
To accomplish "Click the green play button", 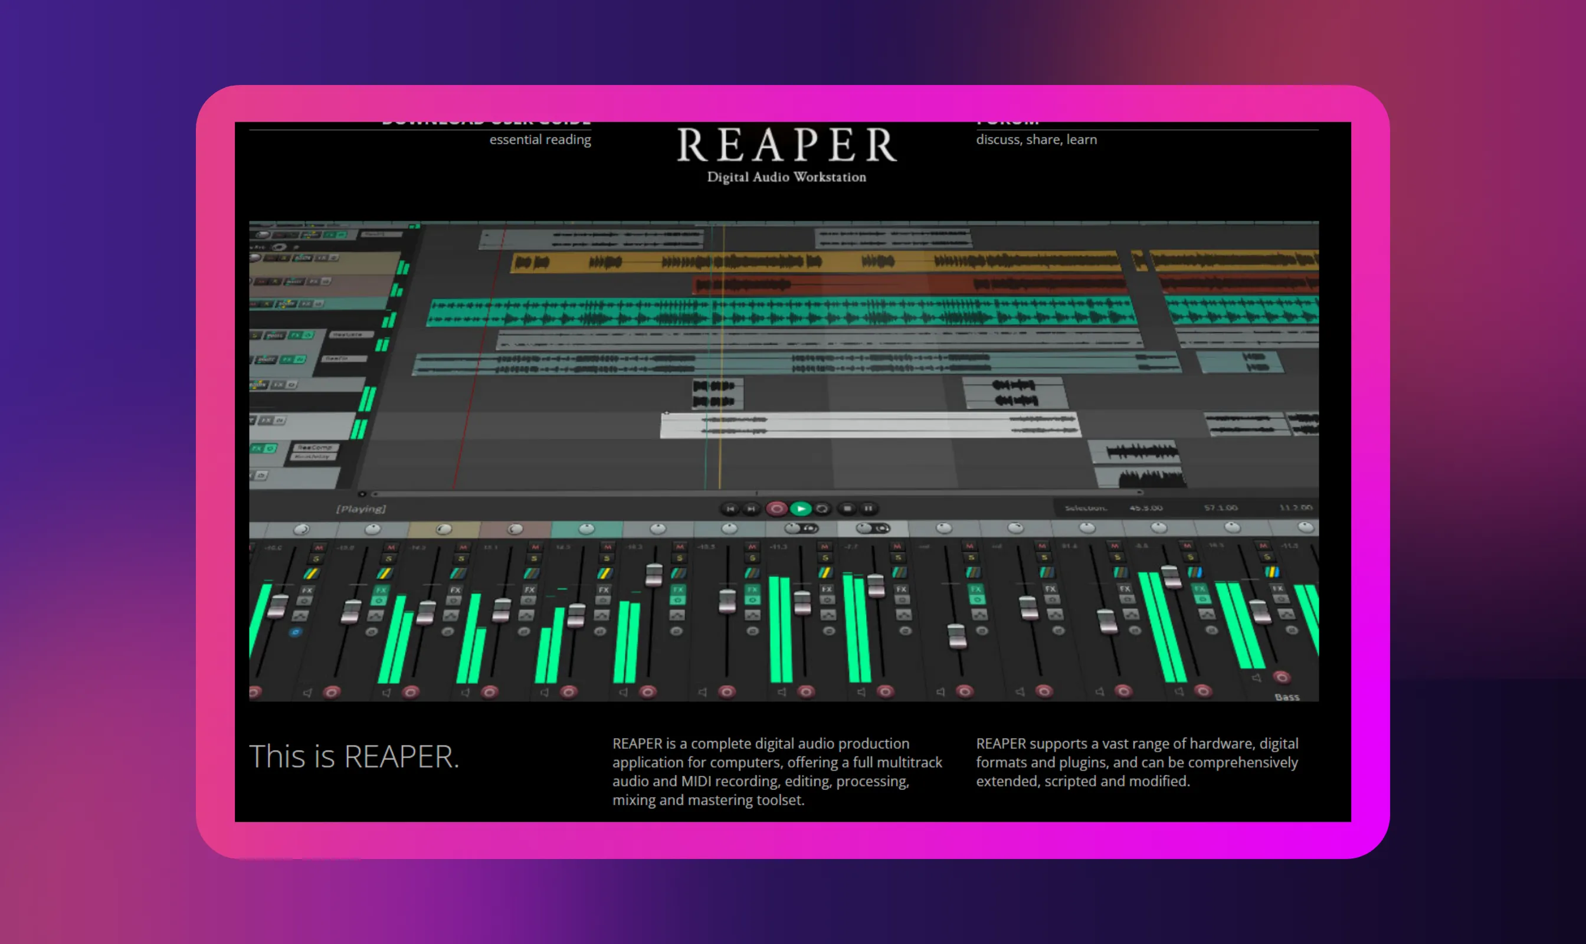I will [801, 509].
